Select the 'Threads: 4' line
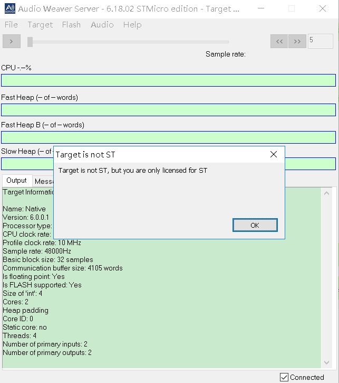The width and height of the screenshot is (339, 383). click(x=20, y=335)
